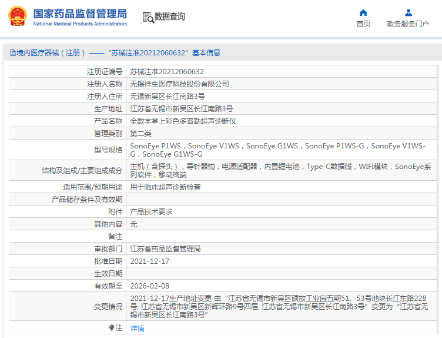Click the bullet icon beside 注
Image resolution: width=442 pixels, height=338 pixels.
(x=112, y=328)
